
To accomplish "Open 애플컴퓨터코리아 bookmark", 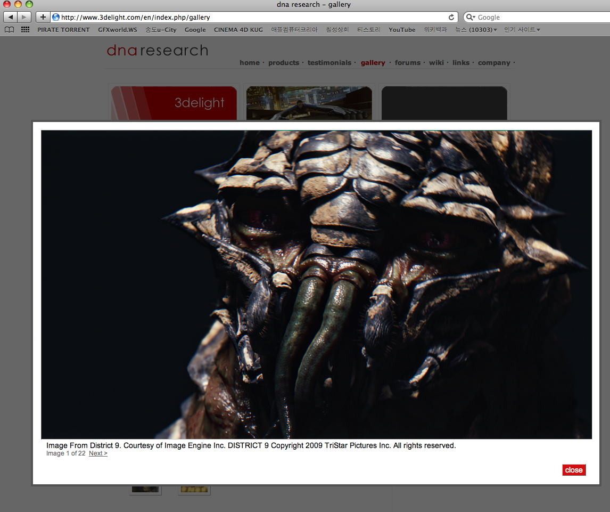I will pyautogui.click(x=294, y=30).
